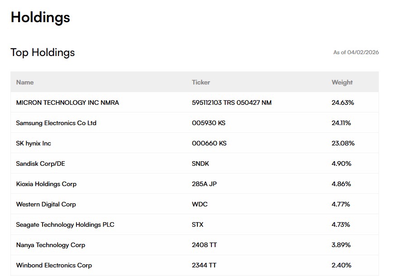Sort by the Weight column header
Screen dimensions: 412x276
click(x=342, y=82)
